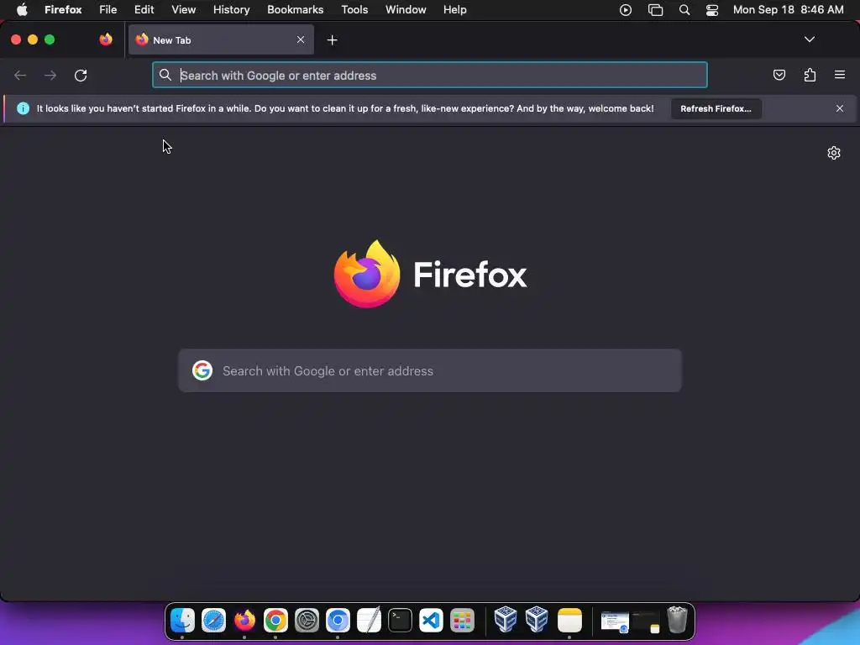Open VirtualBox icon beside the Notes icon
Viewport: 860px width, 645px height.
point(537,619)
